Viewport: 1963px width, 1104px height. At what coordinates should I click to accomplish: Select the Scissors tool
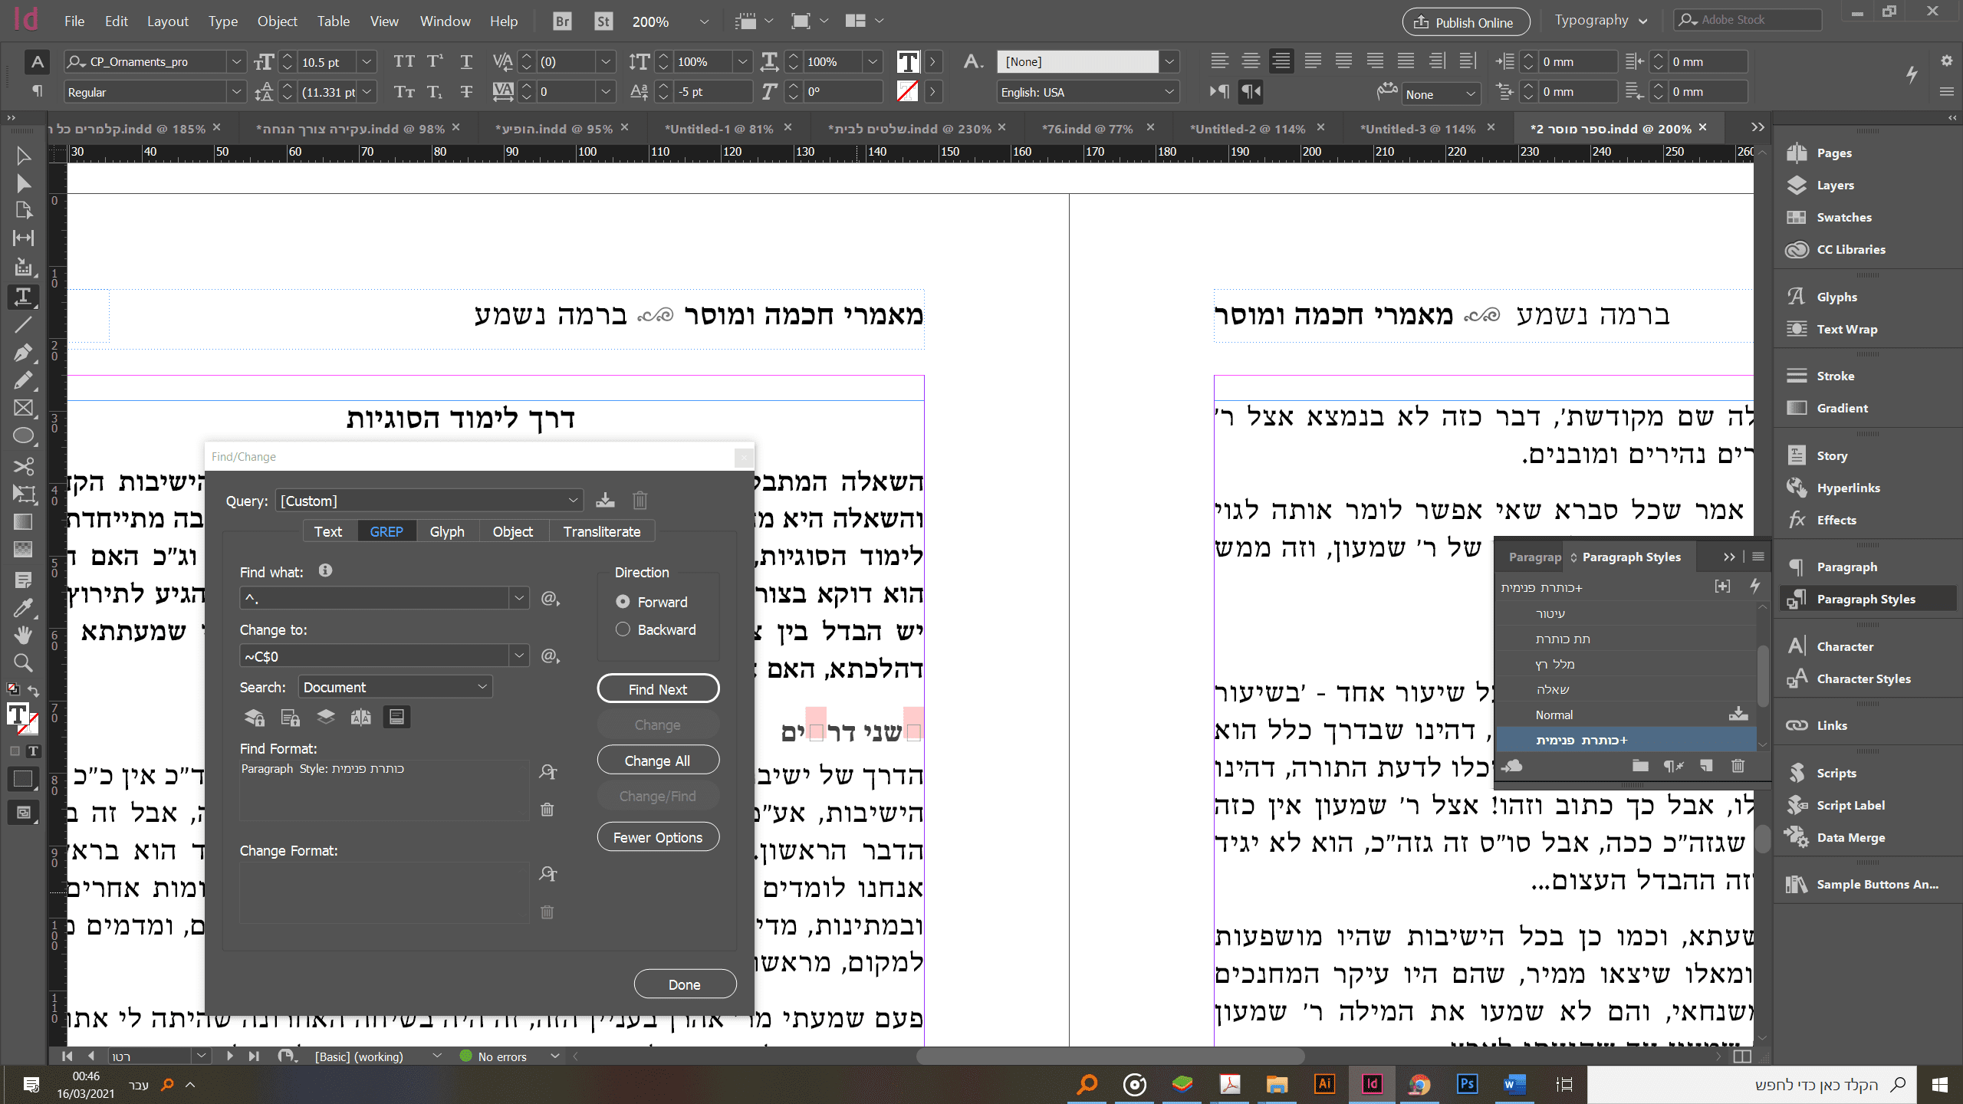point(23,466)
